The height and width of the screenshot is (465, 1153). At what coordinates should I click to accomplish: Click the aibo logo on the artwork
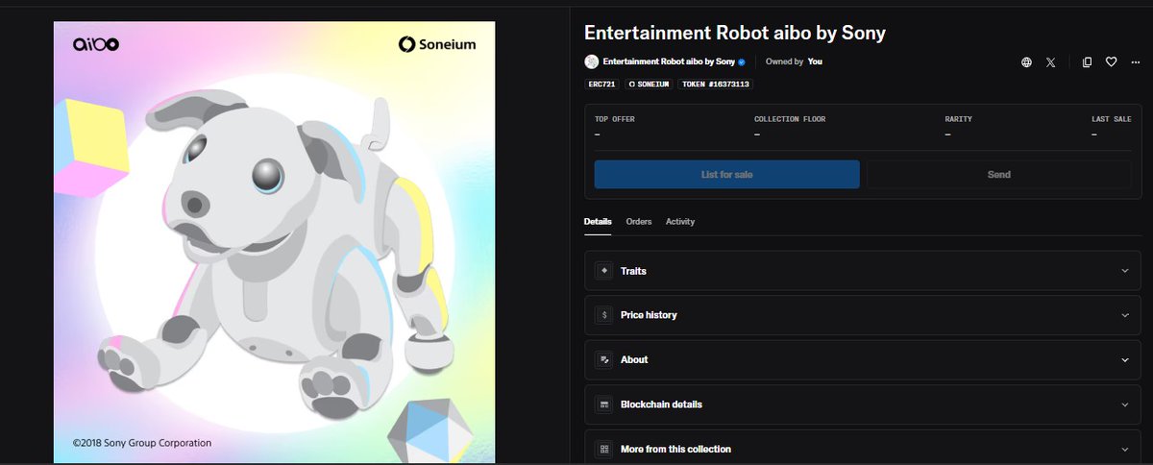[x=95, y=44]
